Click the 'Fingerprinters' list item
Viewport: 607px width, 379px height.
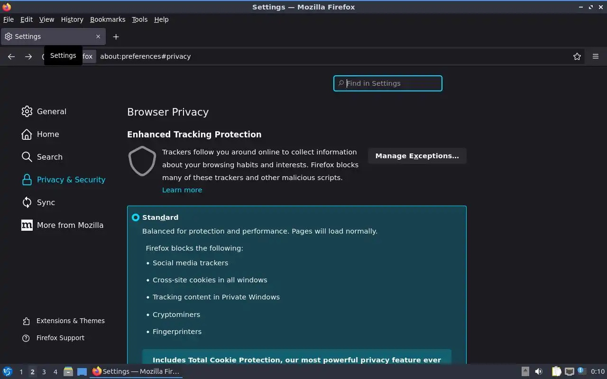pyautogui.click(x=177, y=332)
